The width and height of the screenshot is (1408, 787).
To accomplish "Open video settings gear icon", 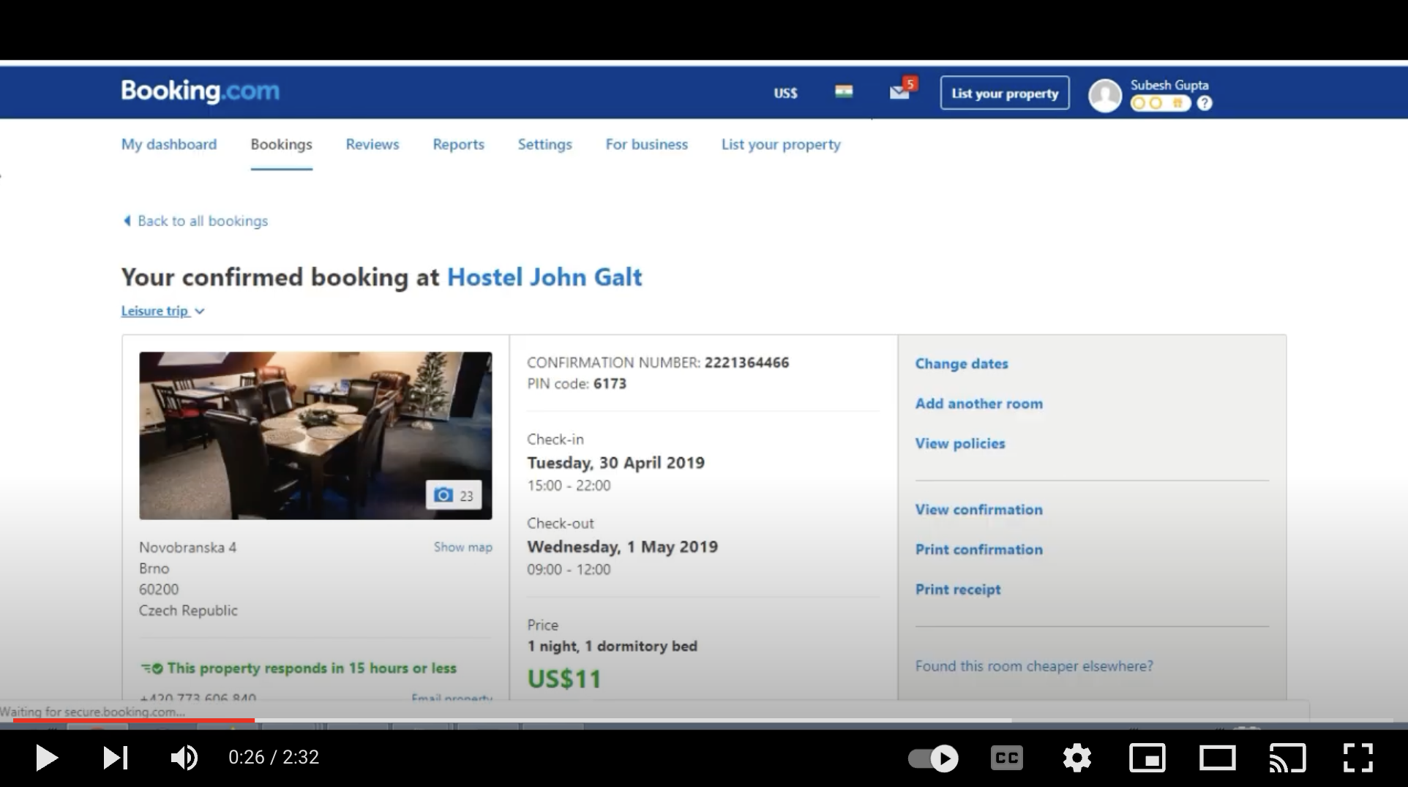I will point(1076,758).
